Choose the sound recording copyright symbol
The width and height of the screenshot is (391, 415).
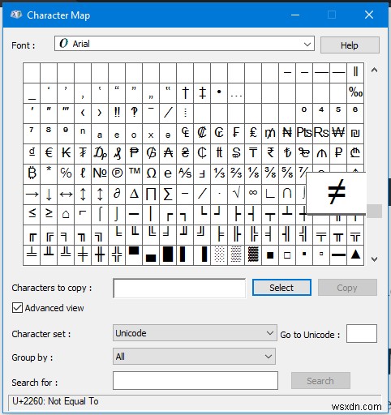[117, 174]
